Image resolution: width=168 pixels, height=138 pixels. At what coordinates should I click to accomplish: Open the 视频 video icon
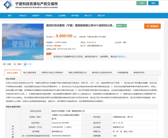click(x=15, y=64)
